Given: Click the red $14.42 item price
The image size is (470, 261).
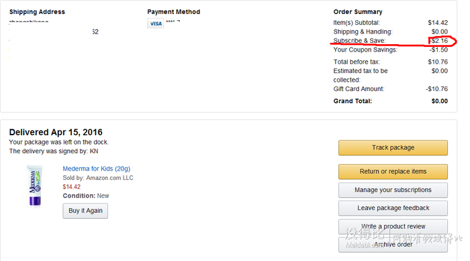Looking at the screenshot, I should click(x=72, y=187).
